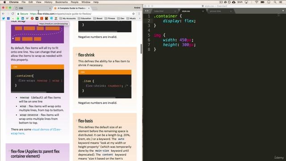Close the style.css editor tab
The width and height of the screenshot is (286, 161).
[203, 11]
